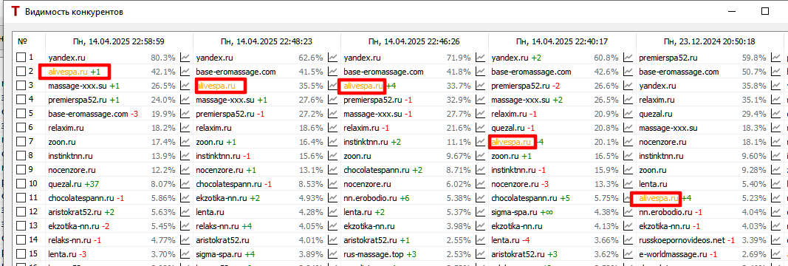
Task: Select the checkbox of row 15
Action: (x=20, y=254)
